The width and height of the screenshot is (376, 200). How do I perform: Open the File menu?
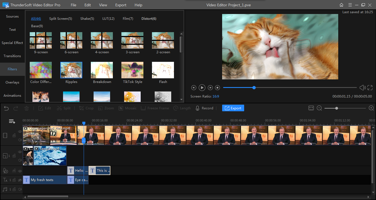[73, 5]
